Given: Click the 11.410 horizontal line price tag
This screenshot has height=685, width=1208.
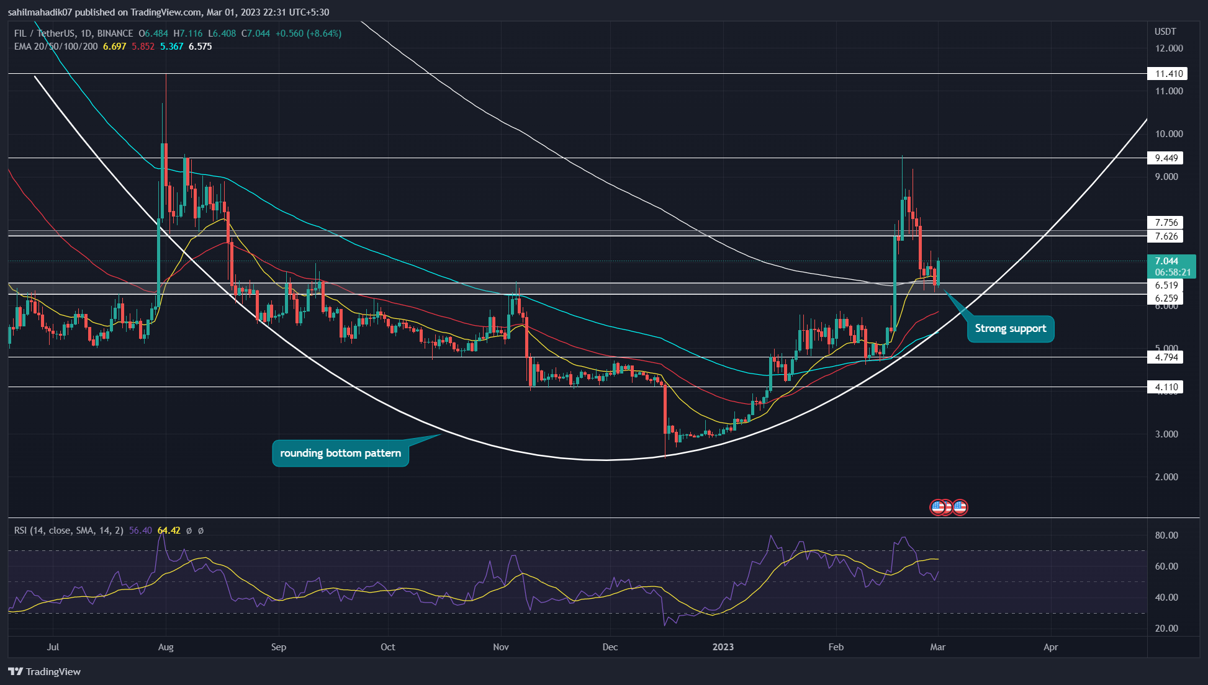Looking at the screenshot, I should click(1168, 74).
